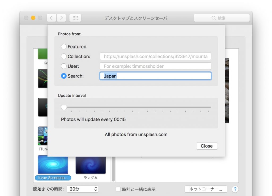This screenshot has height=196, width=272.
Task: Choose the User radio option
Action: point(64,66)
